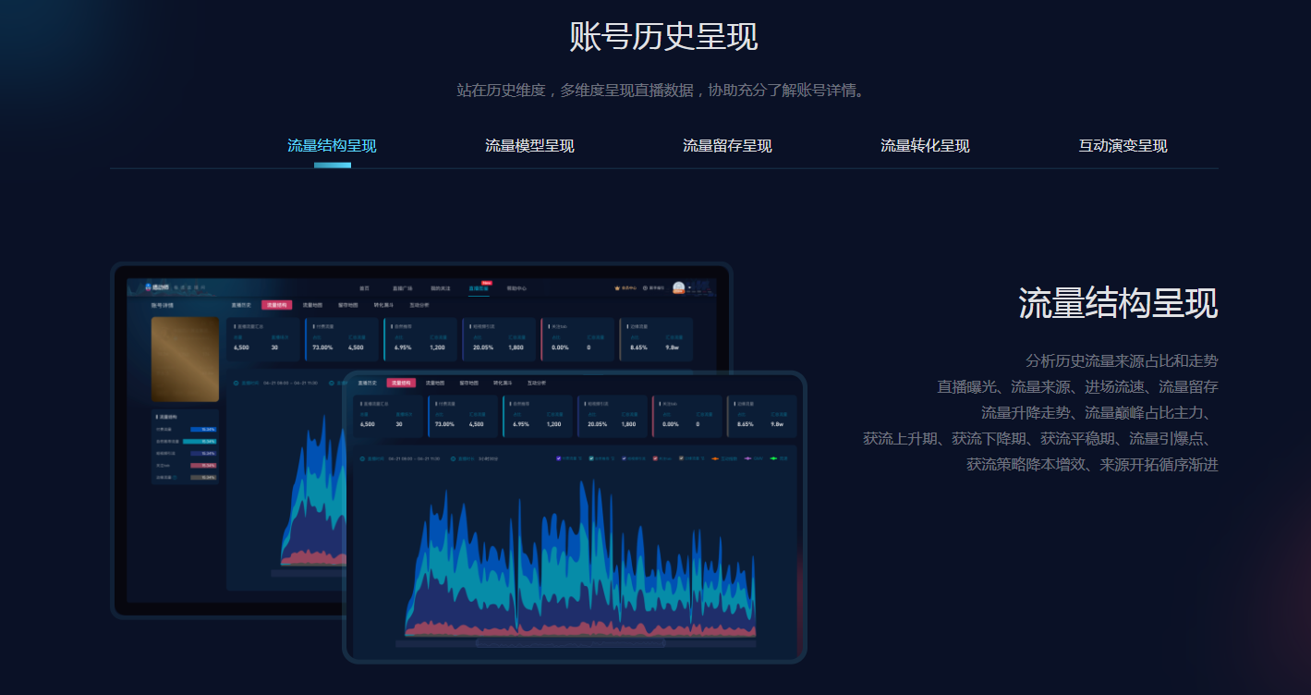Viewport: 1311px width, 695px height.
Task: Click the teal bar in the 流量结构 side panel
Action: [x=200, y=442]
